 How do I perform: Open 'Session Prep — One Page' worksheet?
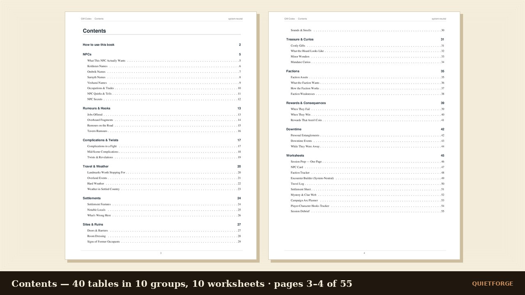pos(367,162)
